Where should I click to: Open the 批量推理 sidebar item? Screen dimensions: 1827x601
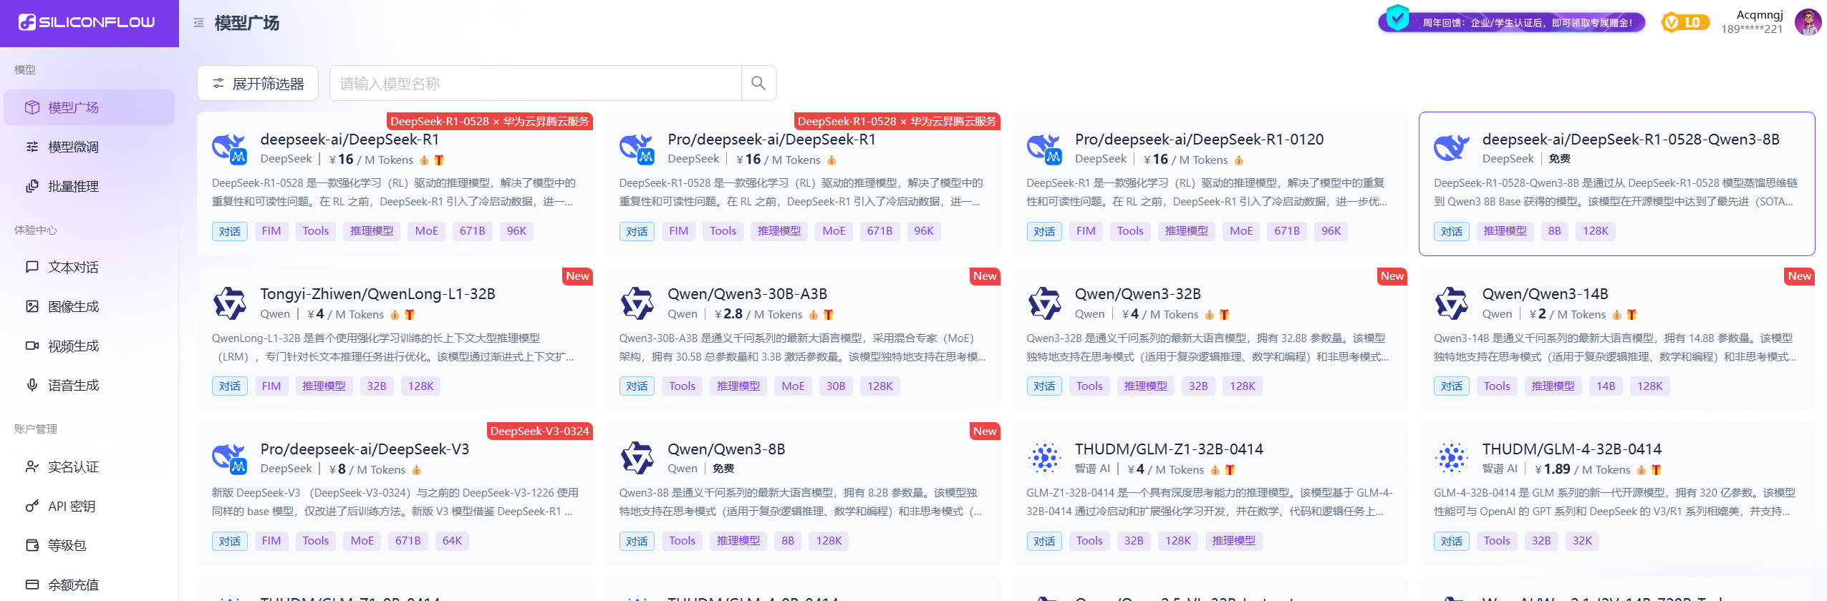tap(90, 186)
